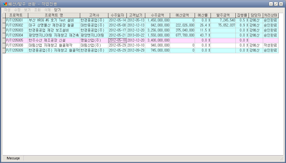The image size is (286, 163).
Task: Click focused date cell 2012-05-18
Action: (x=118, y=40)
